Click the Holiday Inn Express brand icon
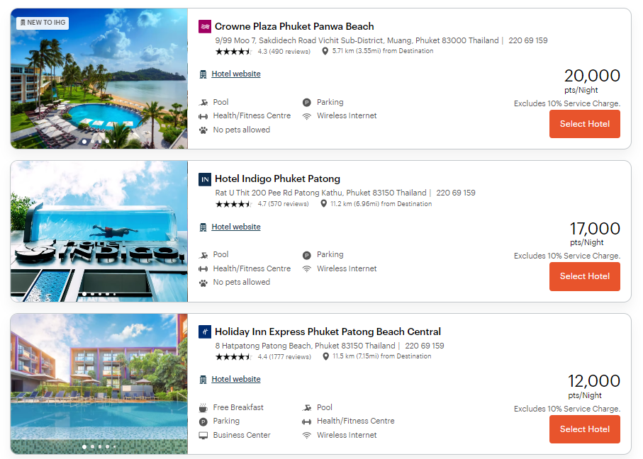 [205, 331]
